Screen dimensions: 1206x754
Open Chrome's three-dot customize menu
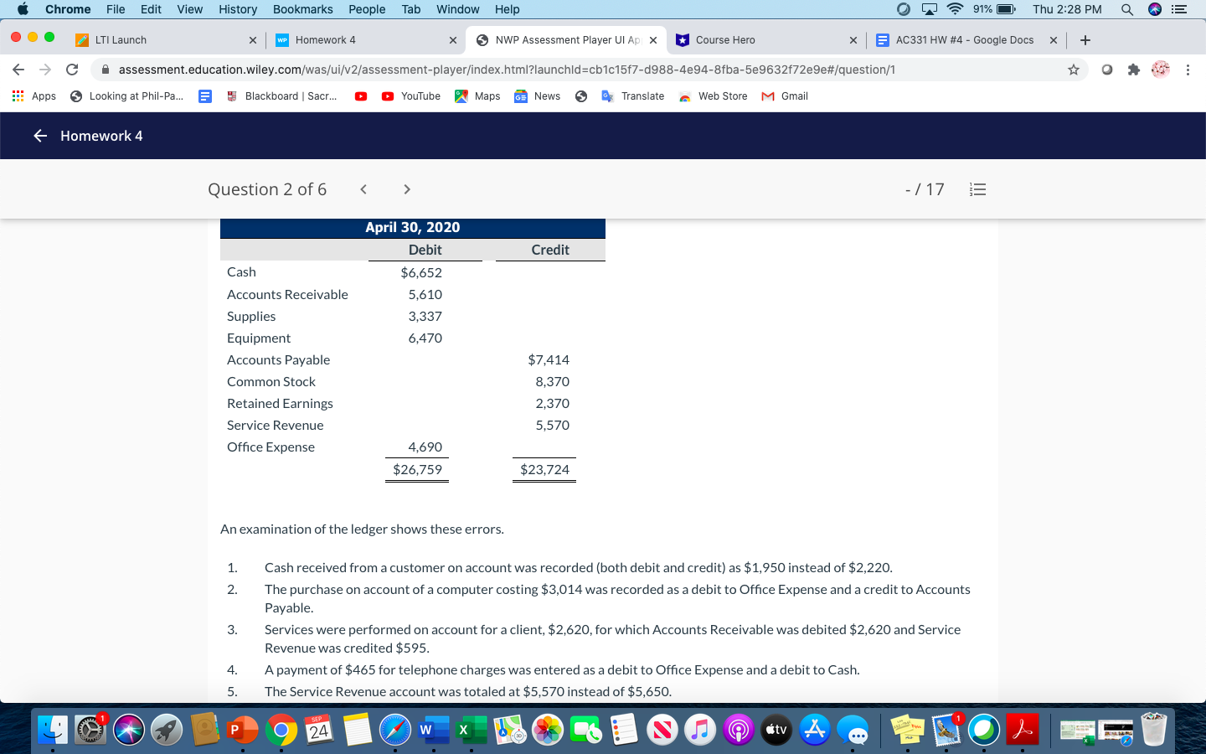(1188, 71)
